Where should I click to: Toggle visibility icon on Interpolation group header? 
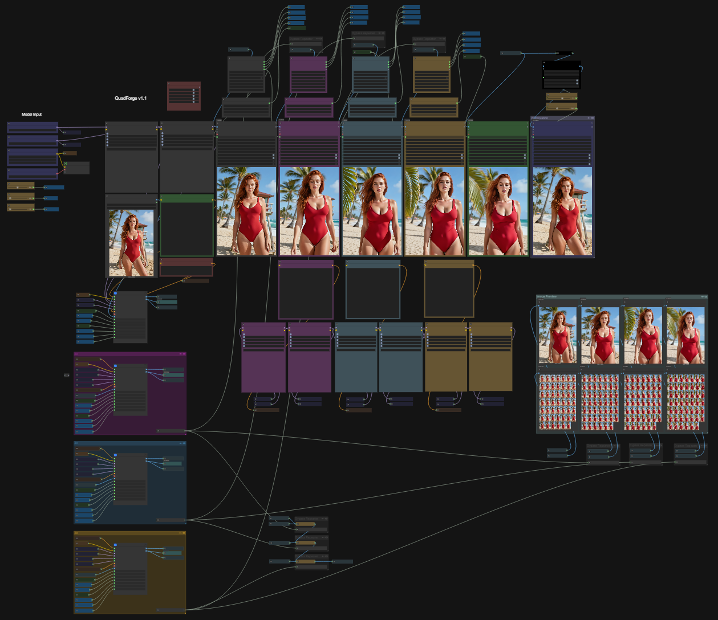[x=592, y=119]
